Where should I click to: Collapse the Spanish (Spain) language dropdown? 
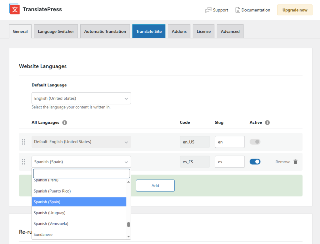coord(126,162)
